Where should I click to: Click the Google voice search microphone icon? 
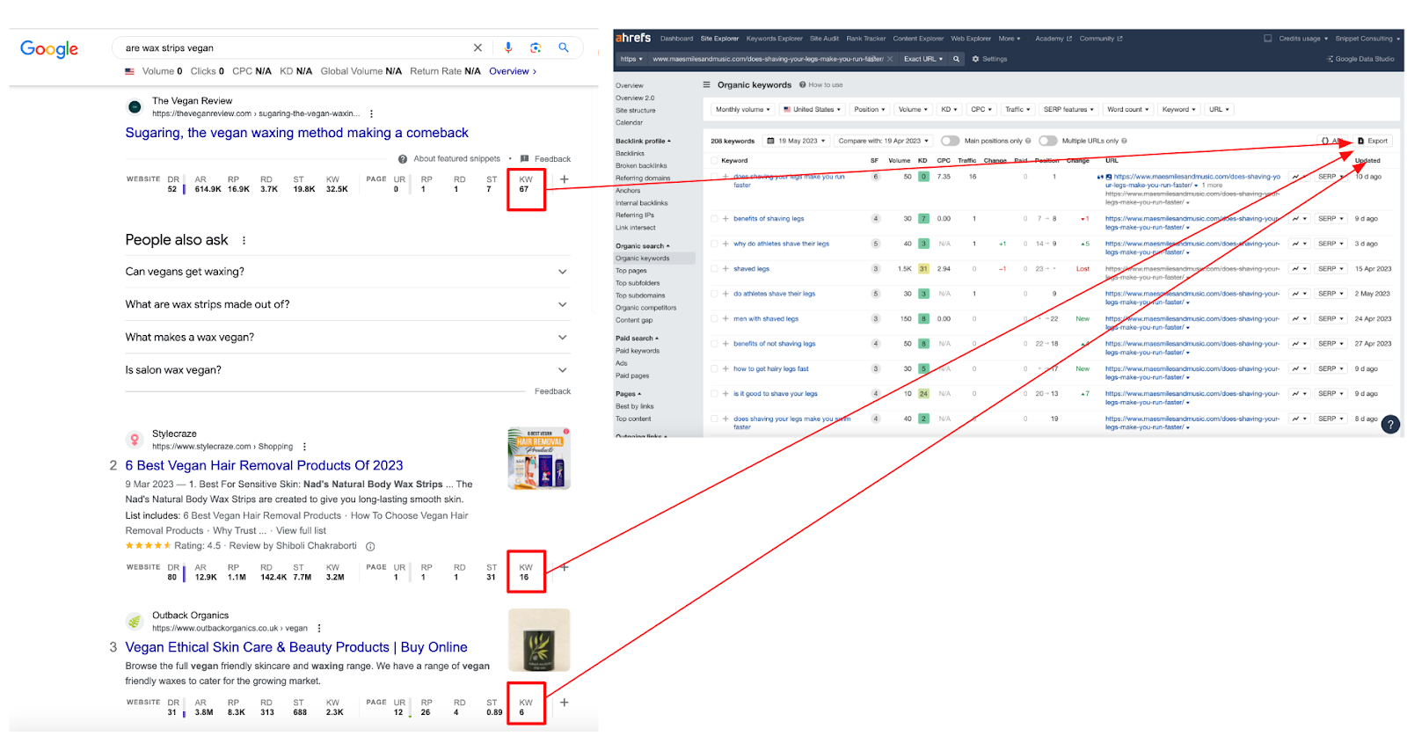(508, 47)
